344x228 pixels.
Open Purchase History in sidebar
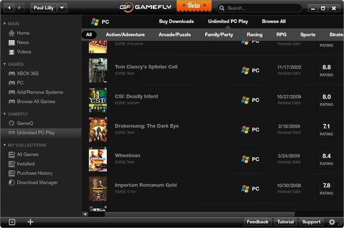35,173
